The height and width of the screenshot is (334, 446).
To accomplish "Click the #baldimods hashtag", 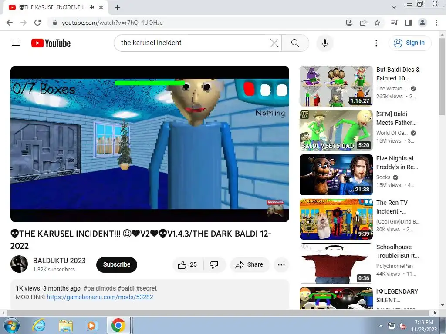I will 100,288.
